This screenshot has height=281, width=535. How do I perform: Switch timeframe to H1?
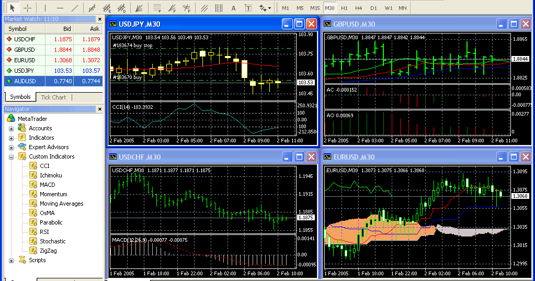(344, 8)
